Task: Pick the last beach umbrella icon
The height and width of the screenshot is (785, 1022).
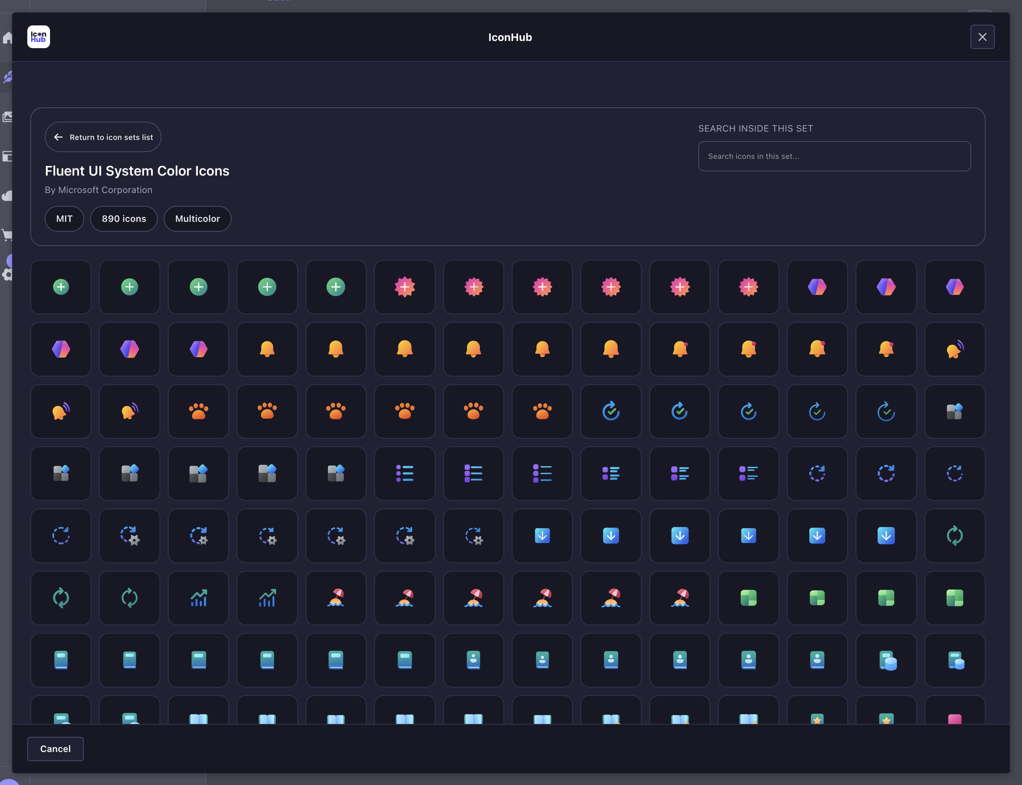Action: 680,598
